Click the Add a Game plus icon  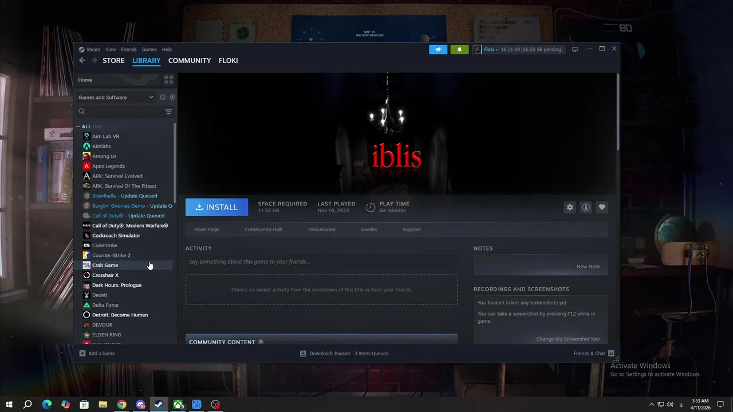click(x=82, y=353)
